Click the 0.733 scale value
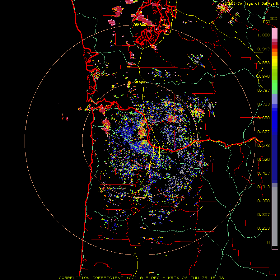 (264, 104)
